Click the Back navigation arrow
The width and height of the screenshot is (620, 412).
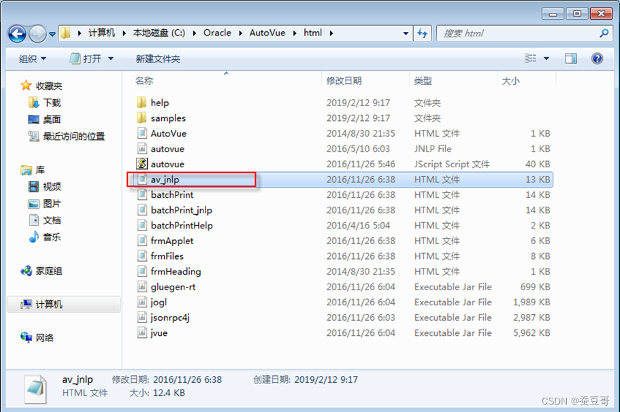[17, 34]
